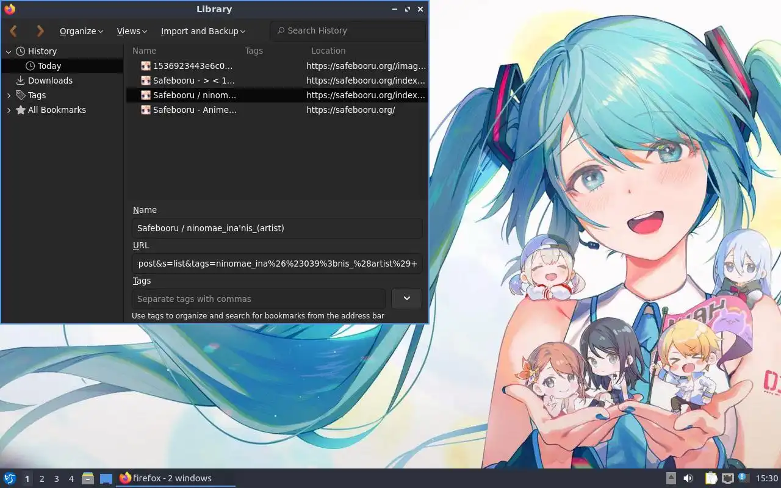This screenshot has height=488, width=781.
Task: Open the network connection tray icon
Action: [727, 478]
